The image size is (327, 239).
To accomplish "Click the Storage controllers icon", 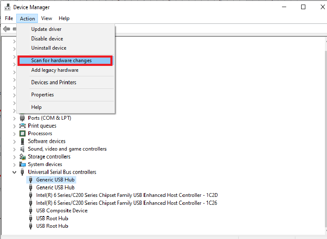I will (x=22, y=156).
